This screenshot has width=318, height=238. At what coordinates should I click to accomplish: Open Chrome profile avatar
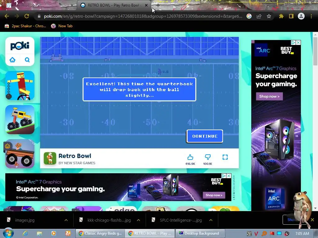[x=301, y=16]
